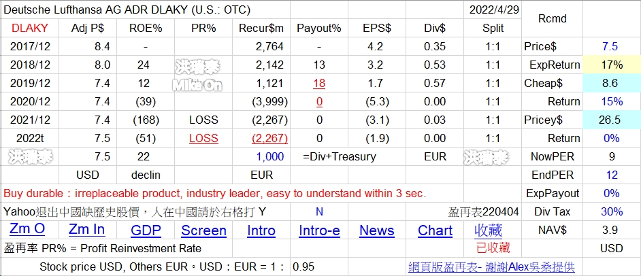The image size is (641, 276).
Task: Select the red 已收藏 text
Action: 493,247
